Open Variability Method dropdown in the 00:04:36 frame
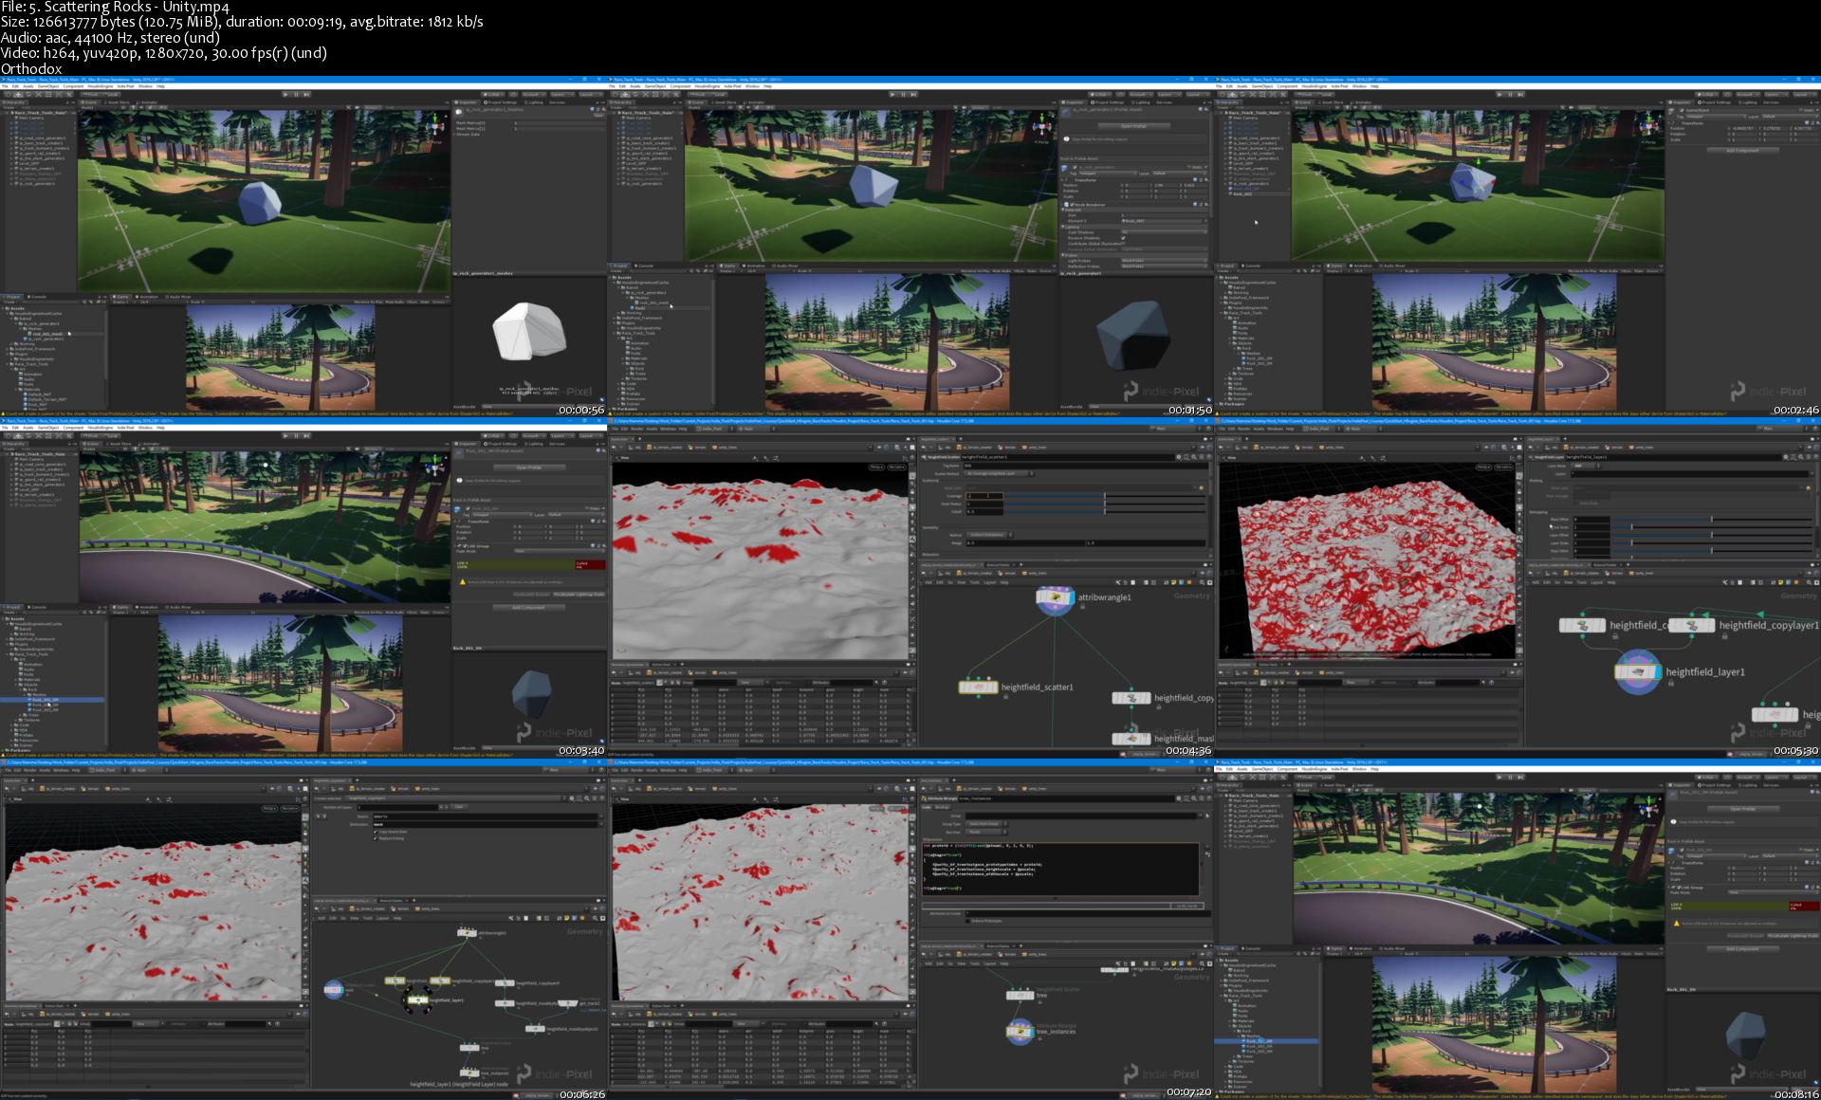 [988, 535]
